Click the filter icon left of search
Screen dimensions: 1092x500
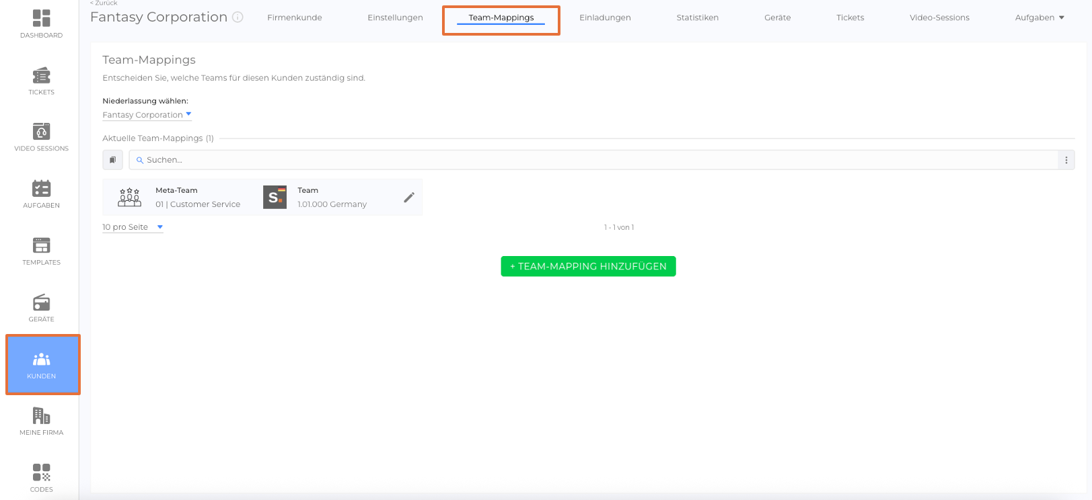112,160
